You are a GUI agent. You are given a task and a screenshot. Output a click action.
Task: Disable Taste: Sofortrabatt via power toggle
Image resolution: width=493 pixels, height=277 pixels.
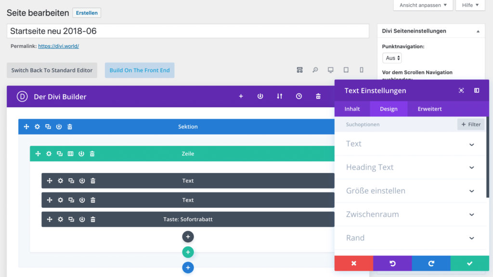coord(82,219)
